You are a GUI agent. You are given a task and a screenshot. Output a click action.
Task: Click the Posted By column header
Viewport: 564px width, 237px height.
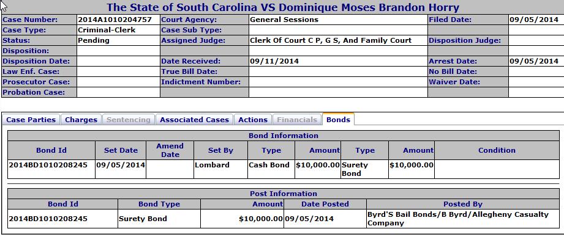pyautogui.click(x=462, y=204)
